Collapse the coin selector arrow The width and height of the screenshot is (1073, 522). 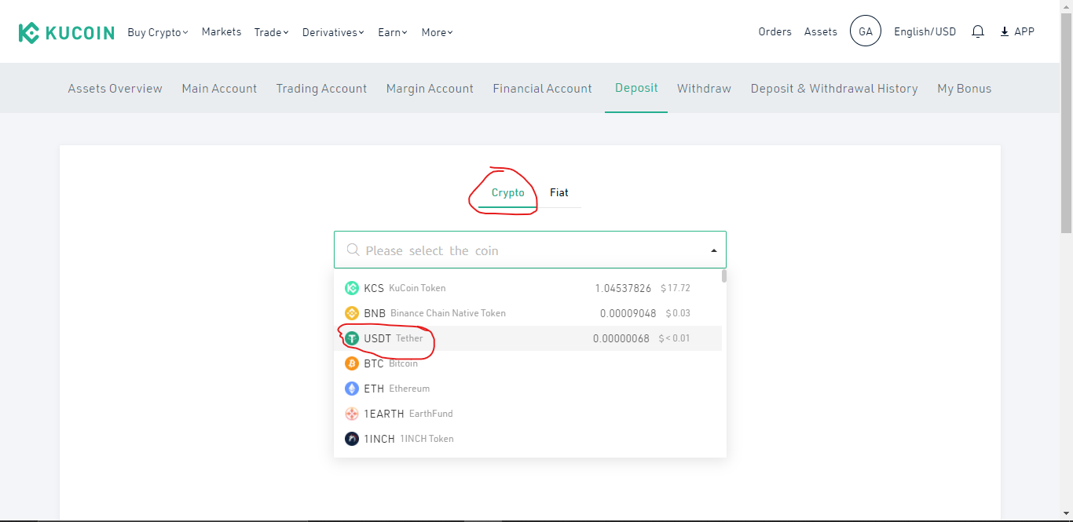pyautogui.click(x=714, y=250)
